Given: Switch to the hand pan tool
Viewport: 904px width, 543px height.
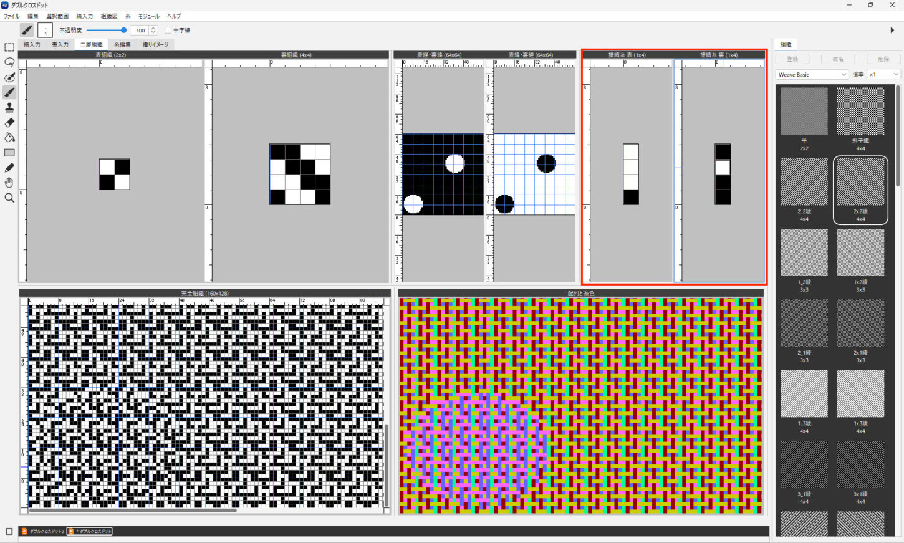Looking at the screenshot, I should 9,183.
